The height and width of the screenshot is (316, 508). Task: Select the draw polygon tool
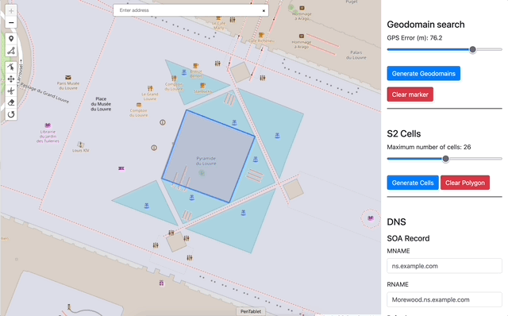click(x=11, y=51)
